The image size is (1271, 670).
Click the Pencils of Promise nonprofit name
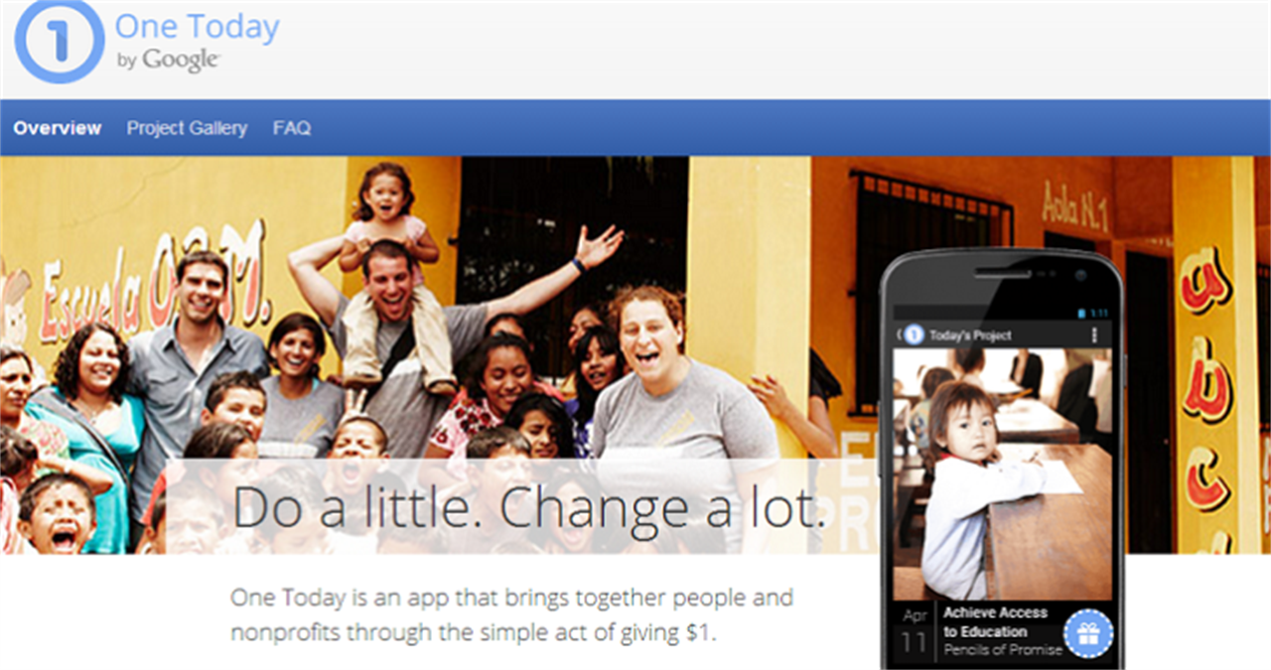point(1002,650)
